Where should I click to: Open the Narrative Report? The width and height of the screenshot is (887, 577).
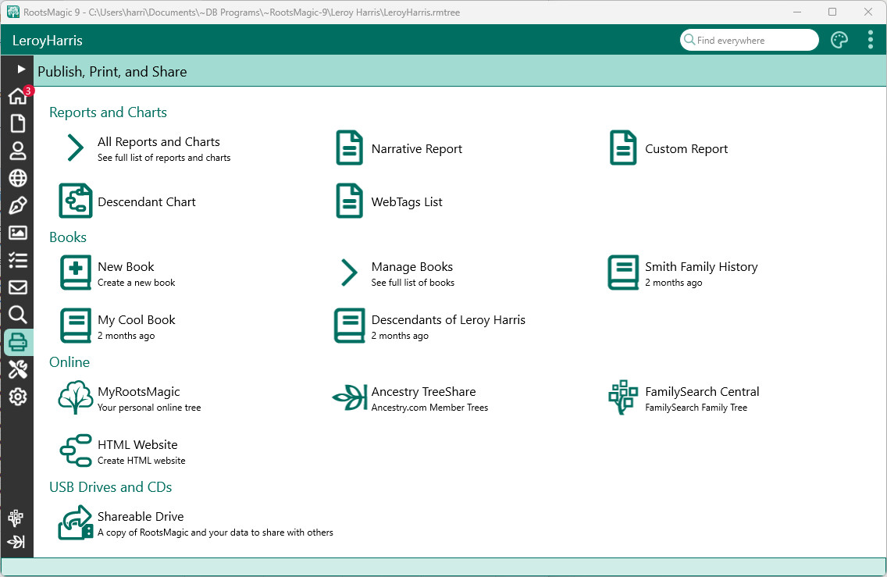416,148
